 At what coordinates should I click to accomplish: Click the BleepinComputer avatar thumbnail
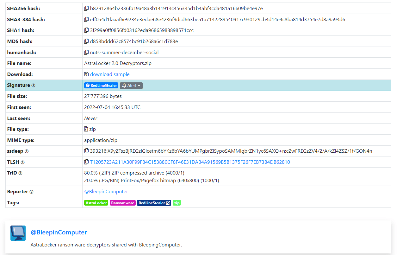18,233
